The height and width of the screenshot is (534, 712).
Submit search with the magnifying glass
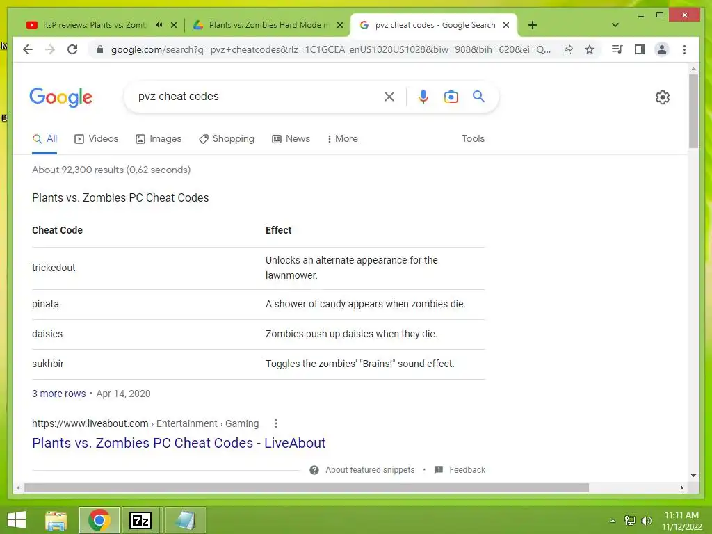(x=478, y=96)
